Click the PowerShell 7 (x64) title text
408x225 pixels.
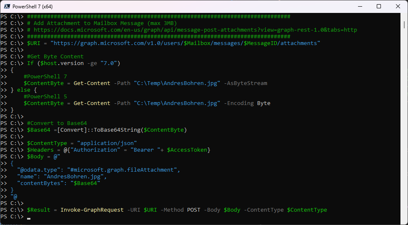pyautogui.click(x=33, y=7)
